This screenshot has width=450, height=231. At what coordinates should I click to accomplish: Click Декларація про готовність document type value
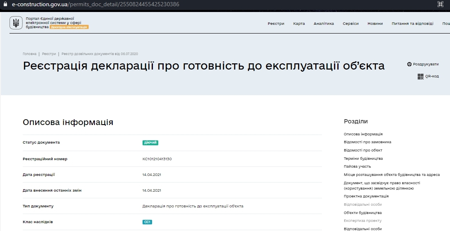[x=193, y=206]
